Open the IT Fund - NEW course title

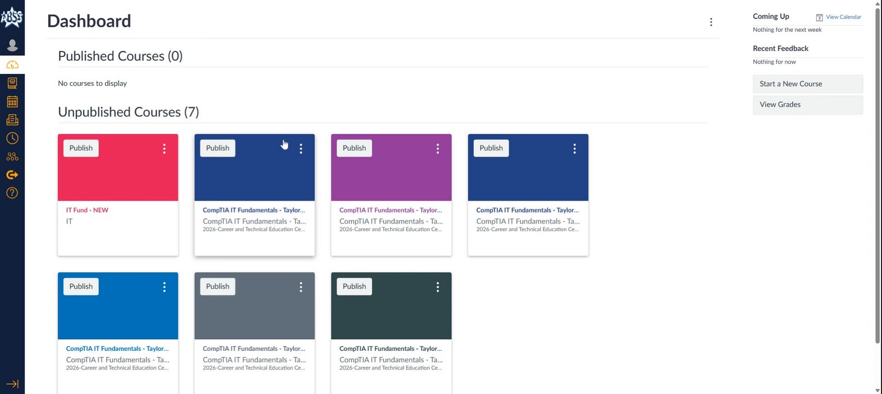coord(87,210)
